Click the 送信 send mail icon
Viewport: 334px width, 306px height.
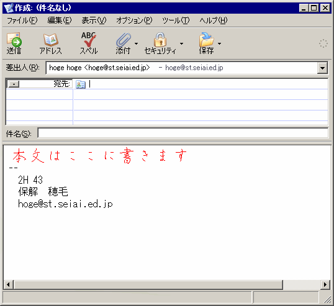click(14, 40)
